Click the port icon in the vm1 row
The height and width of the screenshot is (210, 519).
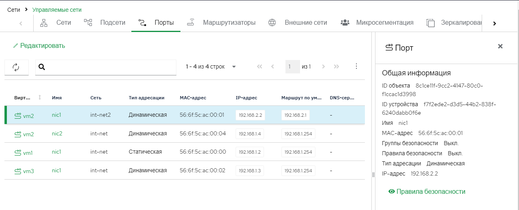coord(17,152)
